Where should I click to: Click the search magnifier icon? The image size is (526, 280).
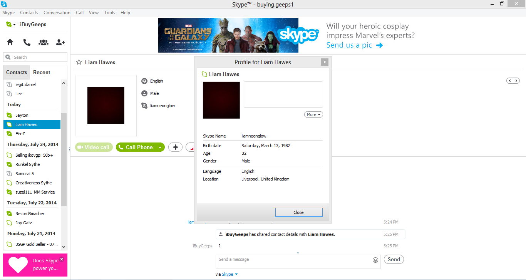(x=8, y=57)
